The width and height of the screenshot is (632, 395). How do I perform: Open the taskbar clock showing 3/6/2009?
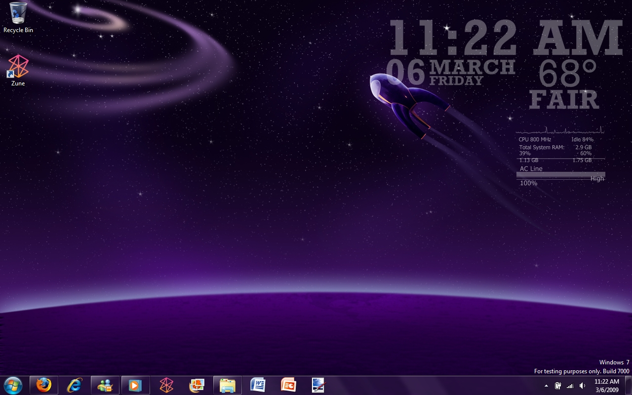tap(607, 386)
